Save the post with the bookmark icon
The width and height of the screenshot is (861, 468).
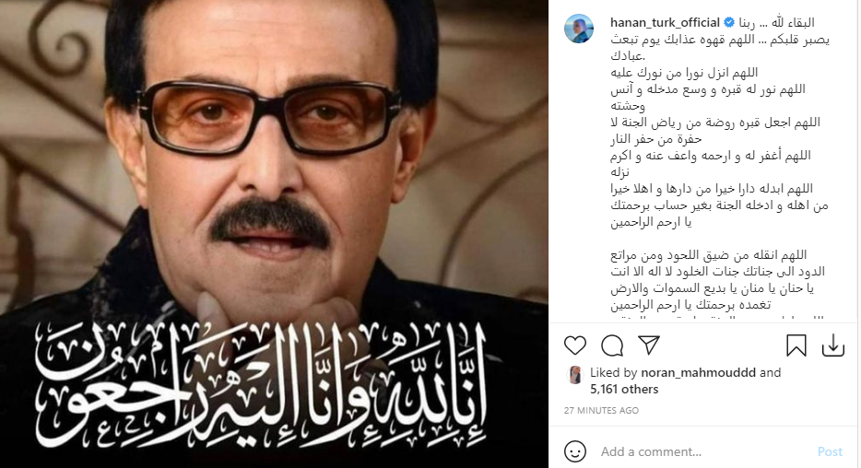[796, 345]
